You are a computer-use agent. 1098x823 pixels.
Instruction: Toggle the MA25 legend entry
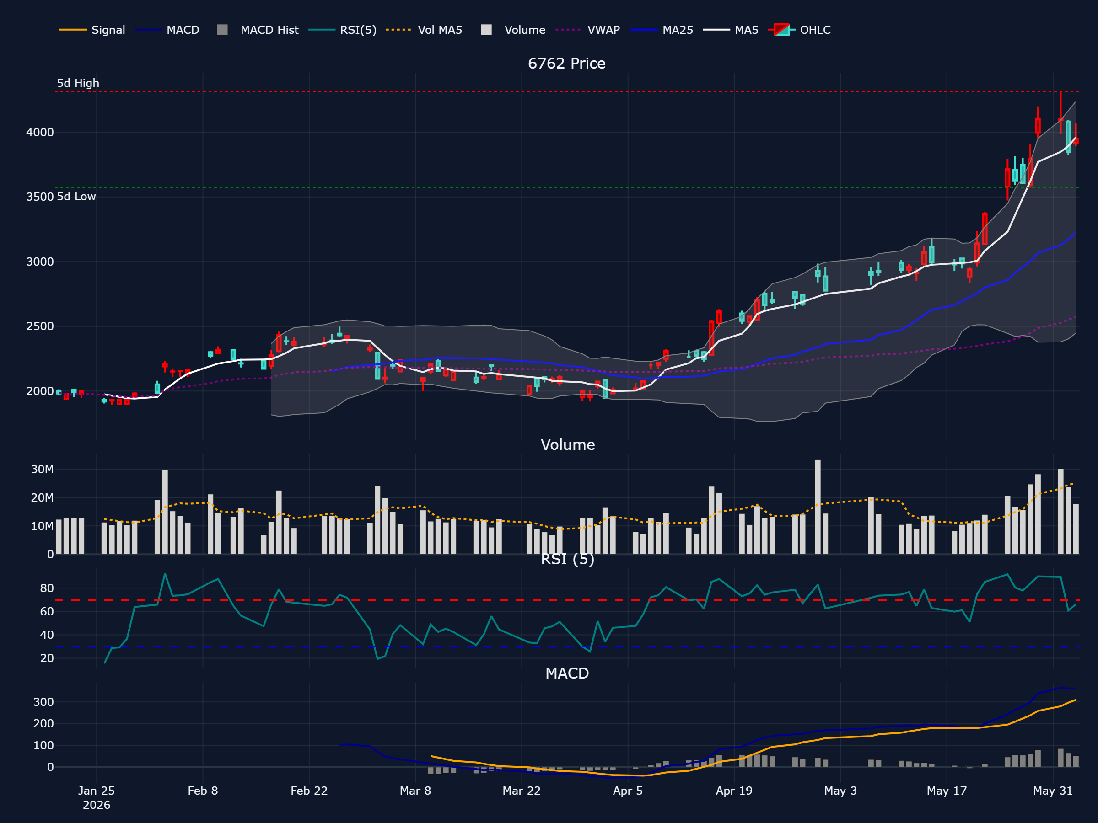[x=662, y=30]
